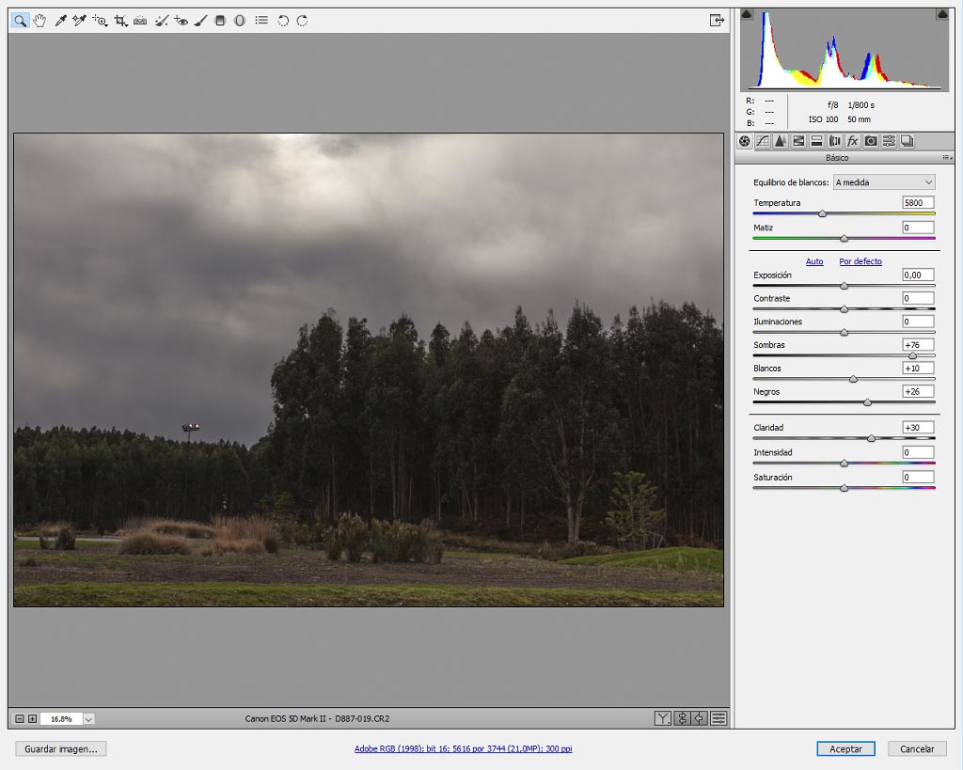The width and height of the screenshot is (963, 770).
Task: Click the Temperatura value field
Action: pyautogui.click(x=918, y=203)
